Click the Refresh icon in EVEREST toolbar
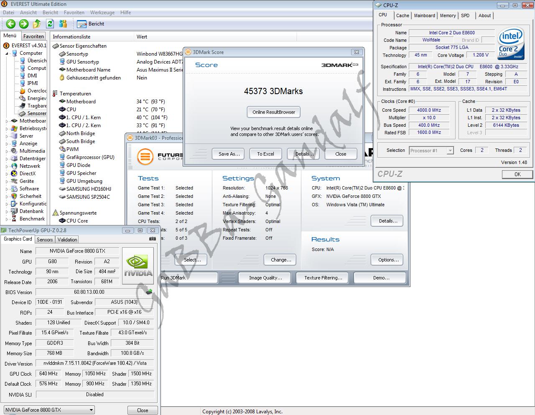The width and height of the screenshot is (535, 415). click(50, 24)
